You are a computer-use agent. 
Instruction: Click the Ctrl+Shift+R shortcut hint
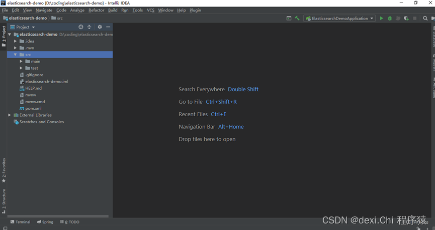221,102
